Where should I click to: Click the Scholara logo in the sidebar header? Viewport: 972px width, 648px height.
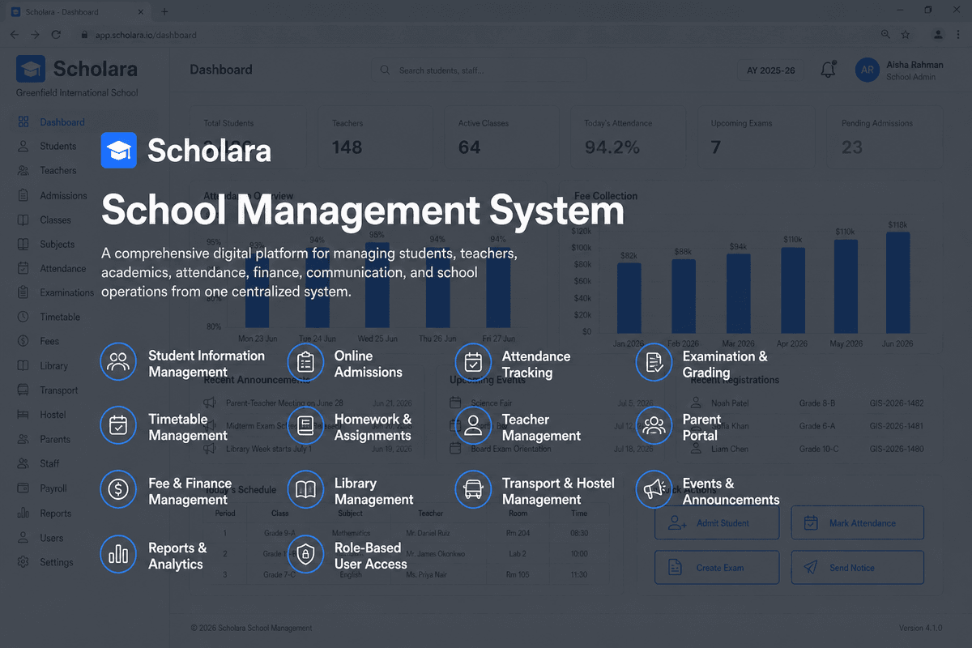(x=31, y=69)
